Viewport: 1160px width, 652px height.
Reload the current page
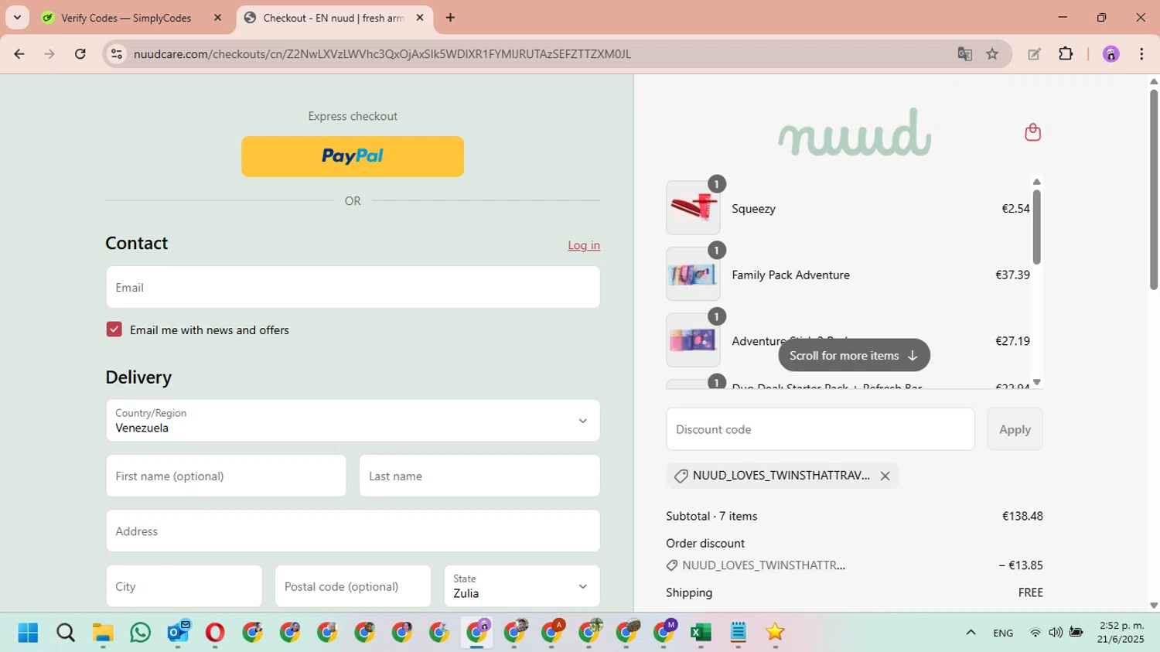80,54
